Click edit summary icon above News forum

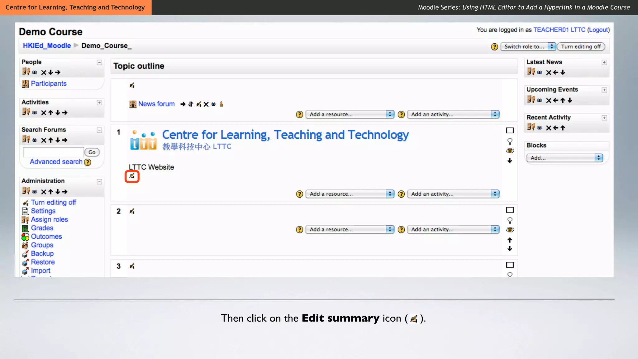(132, 85)
